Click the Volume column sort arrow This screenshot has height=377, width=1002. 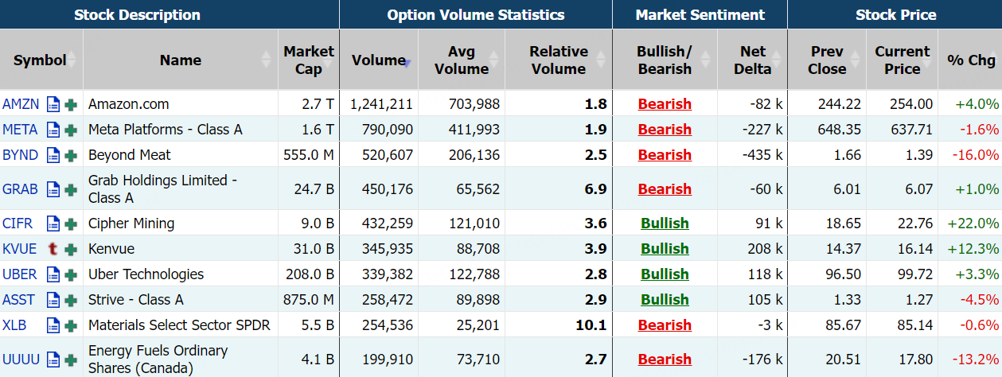point(407,62)
